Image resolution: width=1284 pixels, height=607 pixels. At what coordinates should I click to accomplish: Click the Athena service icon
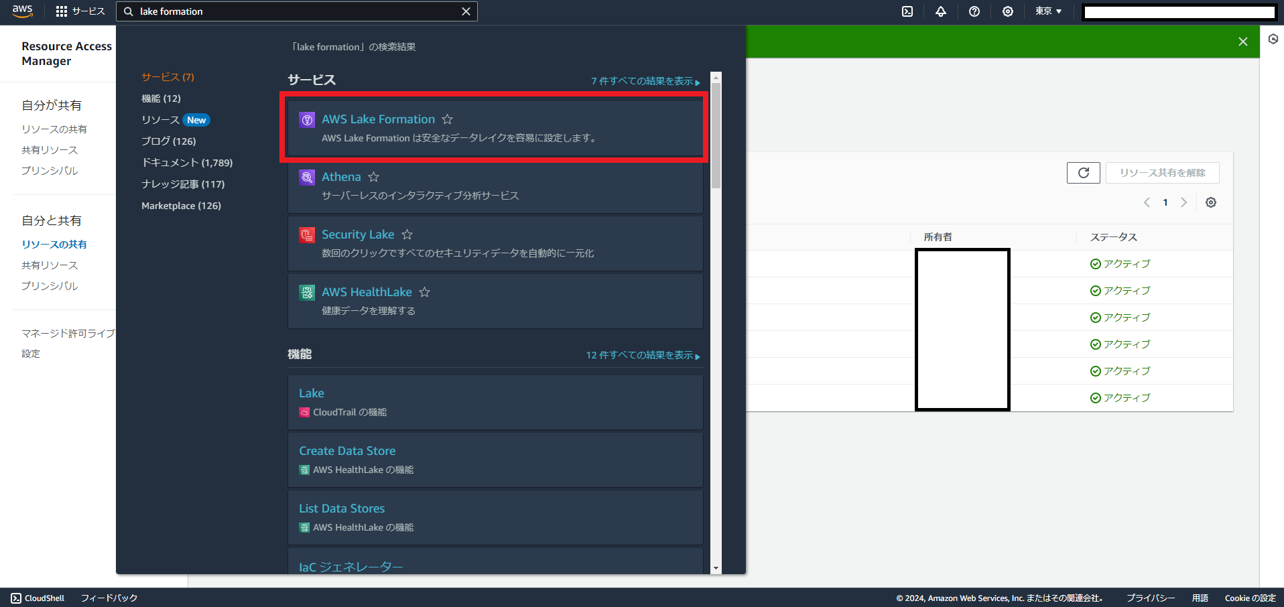pyautogui.click(x=307, y=178)
